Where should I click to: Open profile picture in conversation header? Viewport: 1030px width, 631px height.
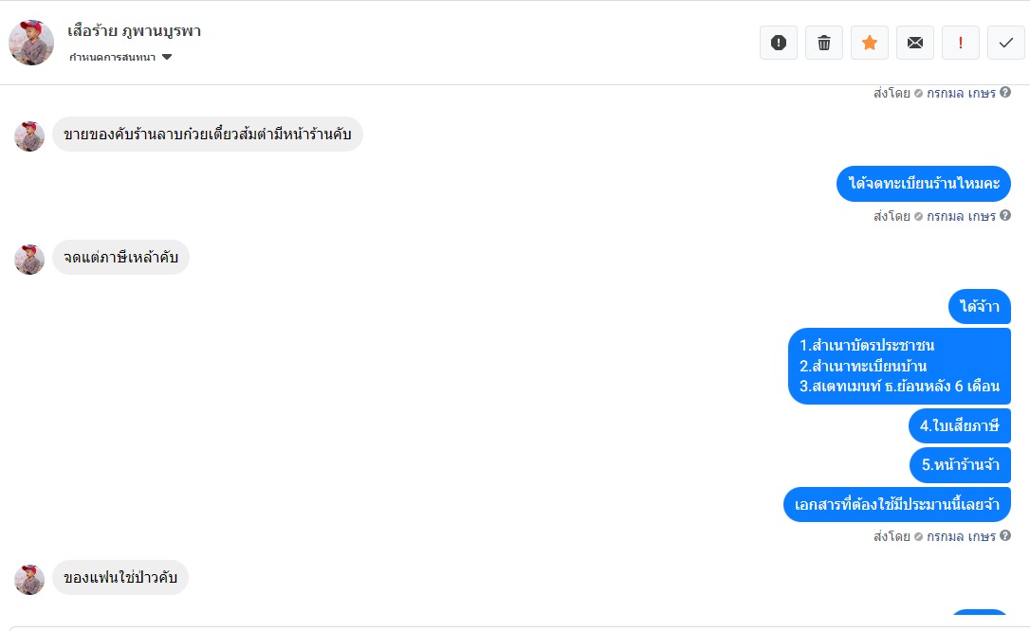coord(31,43)
